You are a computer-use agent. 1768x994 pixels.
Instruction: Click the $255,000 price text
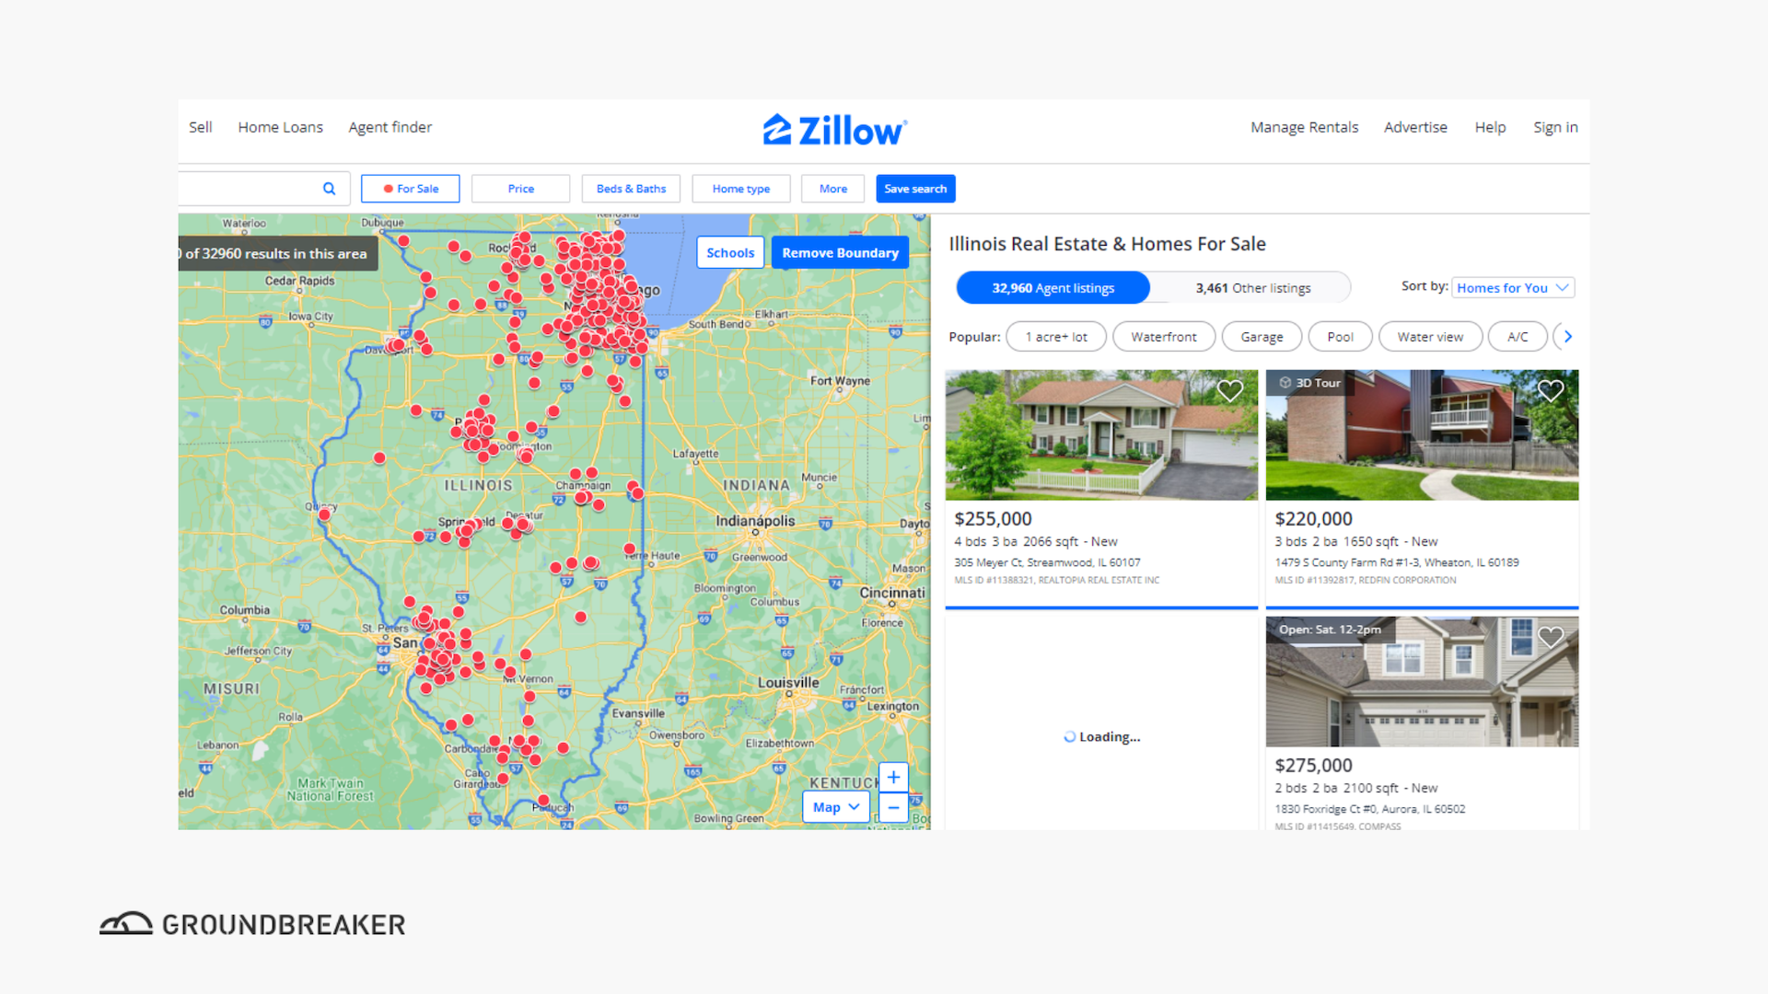click(993, 519)
